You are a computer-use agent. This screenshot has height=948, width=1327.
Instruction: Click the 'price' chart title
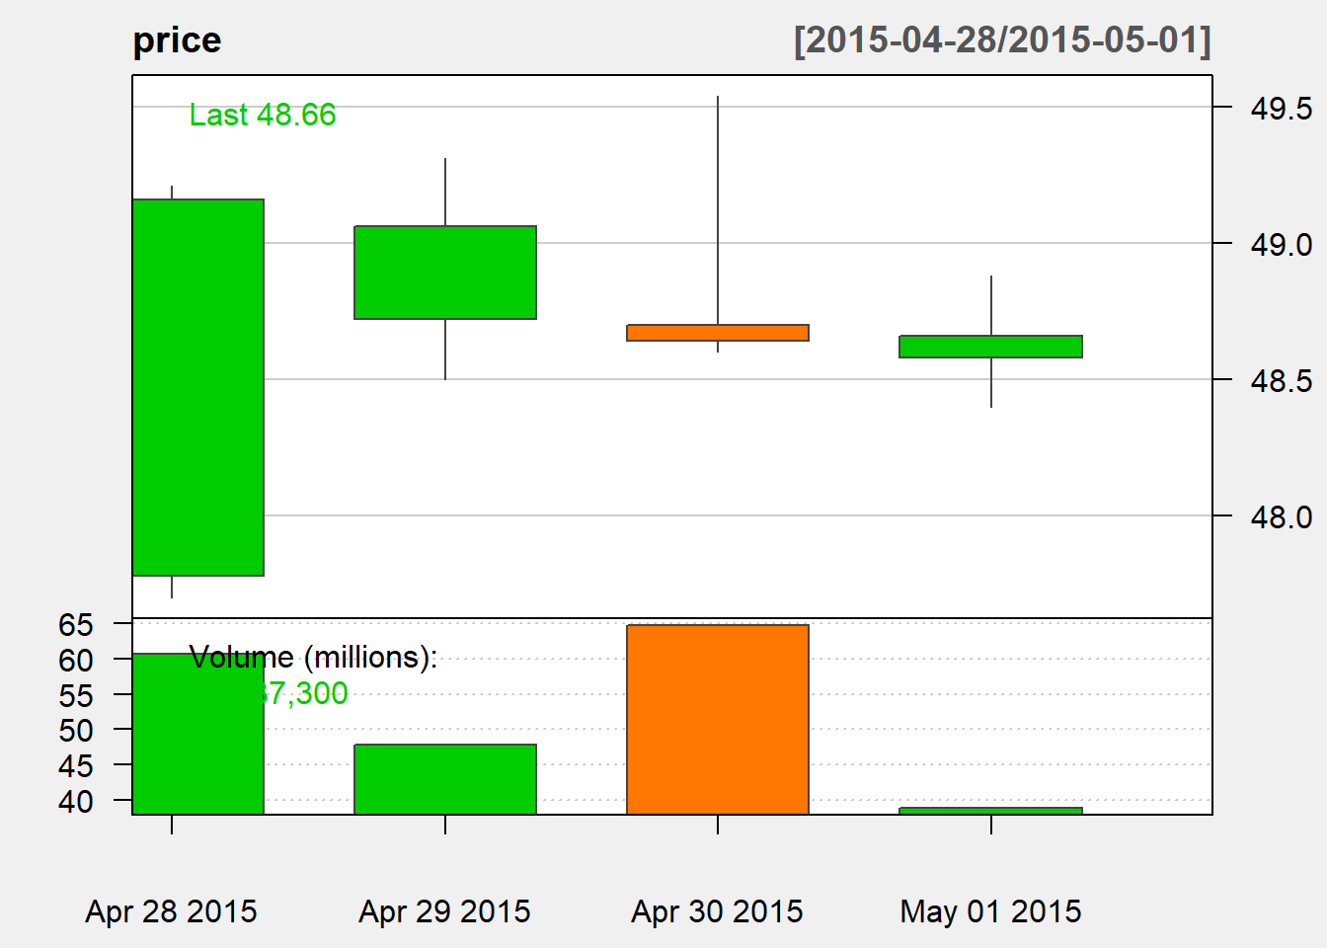point(177,40)
